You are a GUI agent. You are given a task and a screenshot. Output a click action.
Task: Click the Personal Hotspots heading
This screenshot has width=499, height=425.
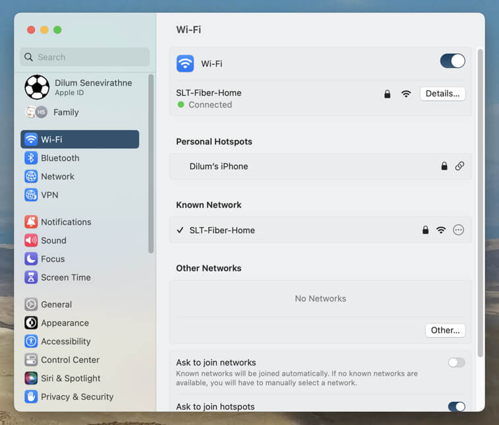coord(214,141)
